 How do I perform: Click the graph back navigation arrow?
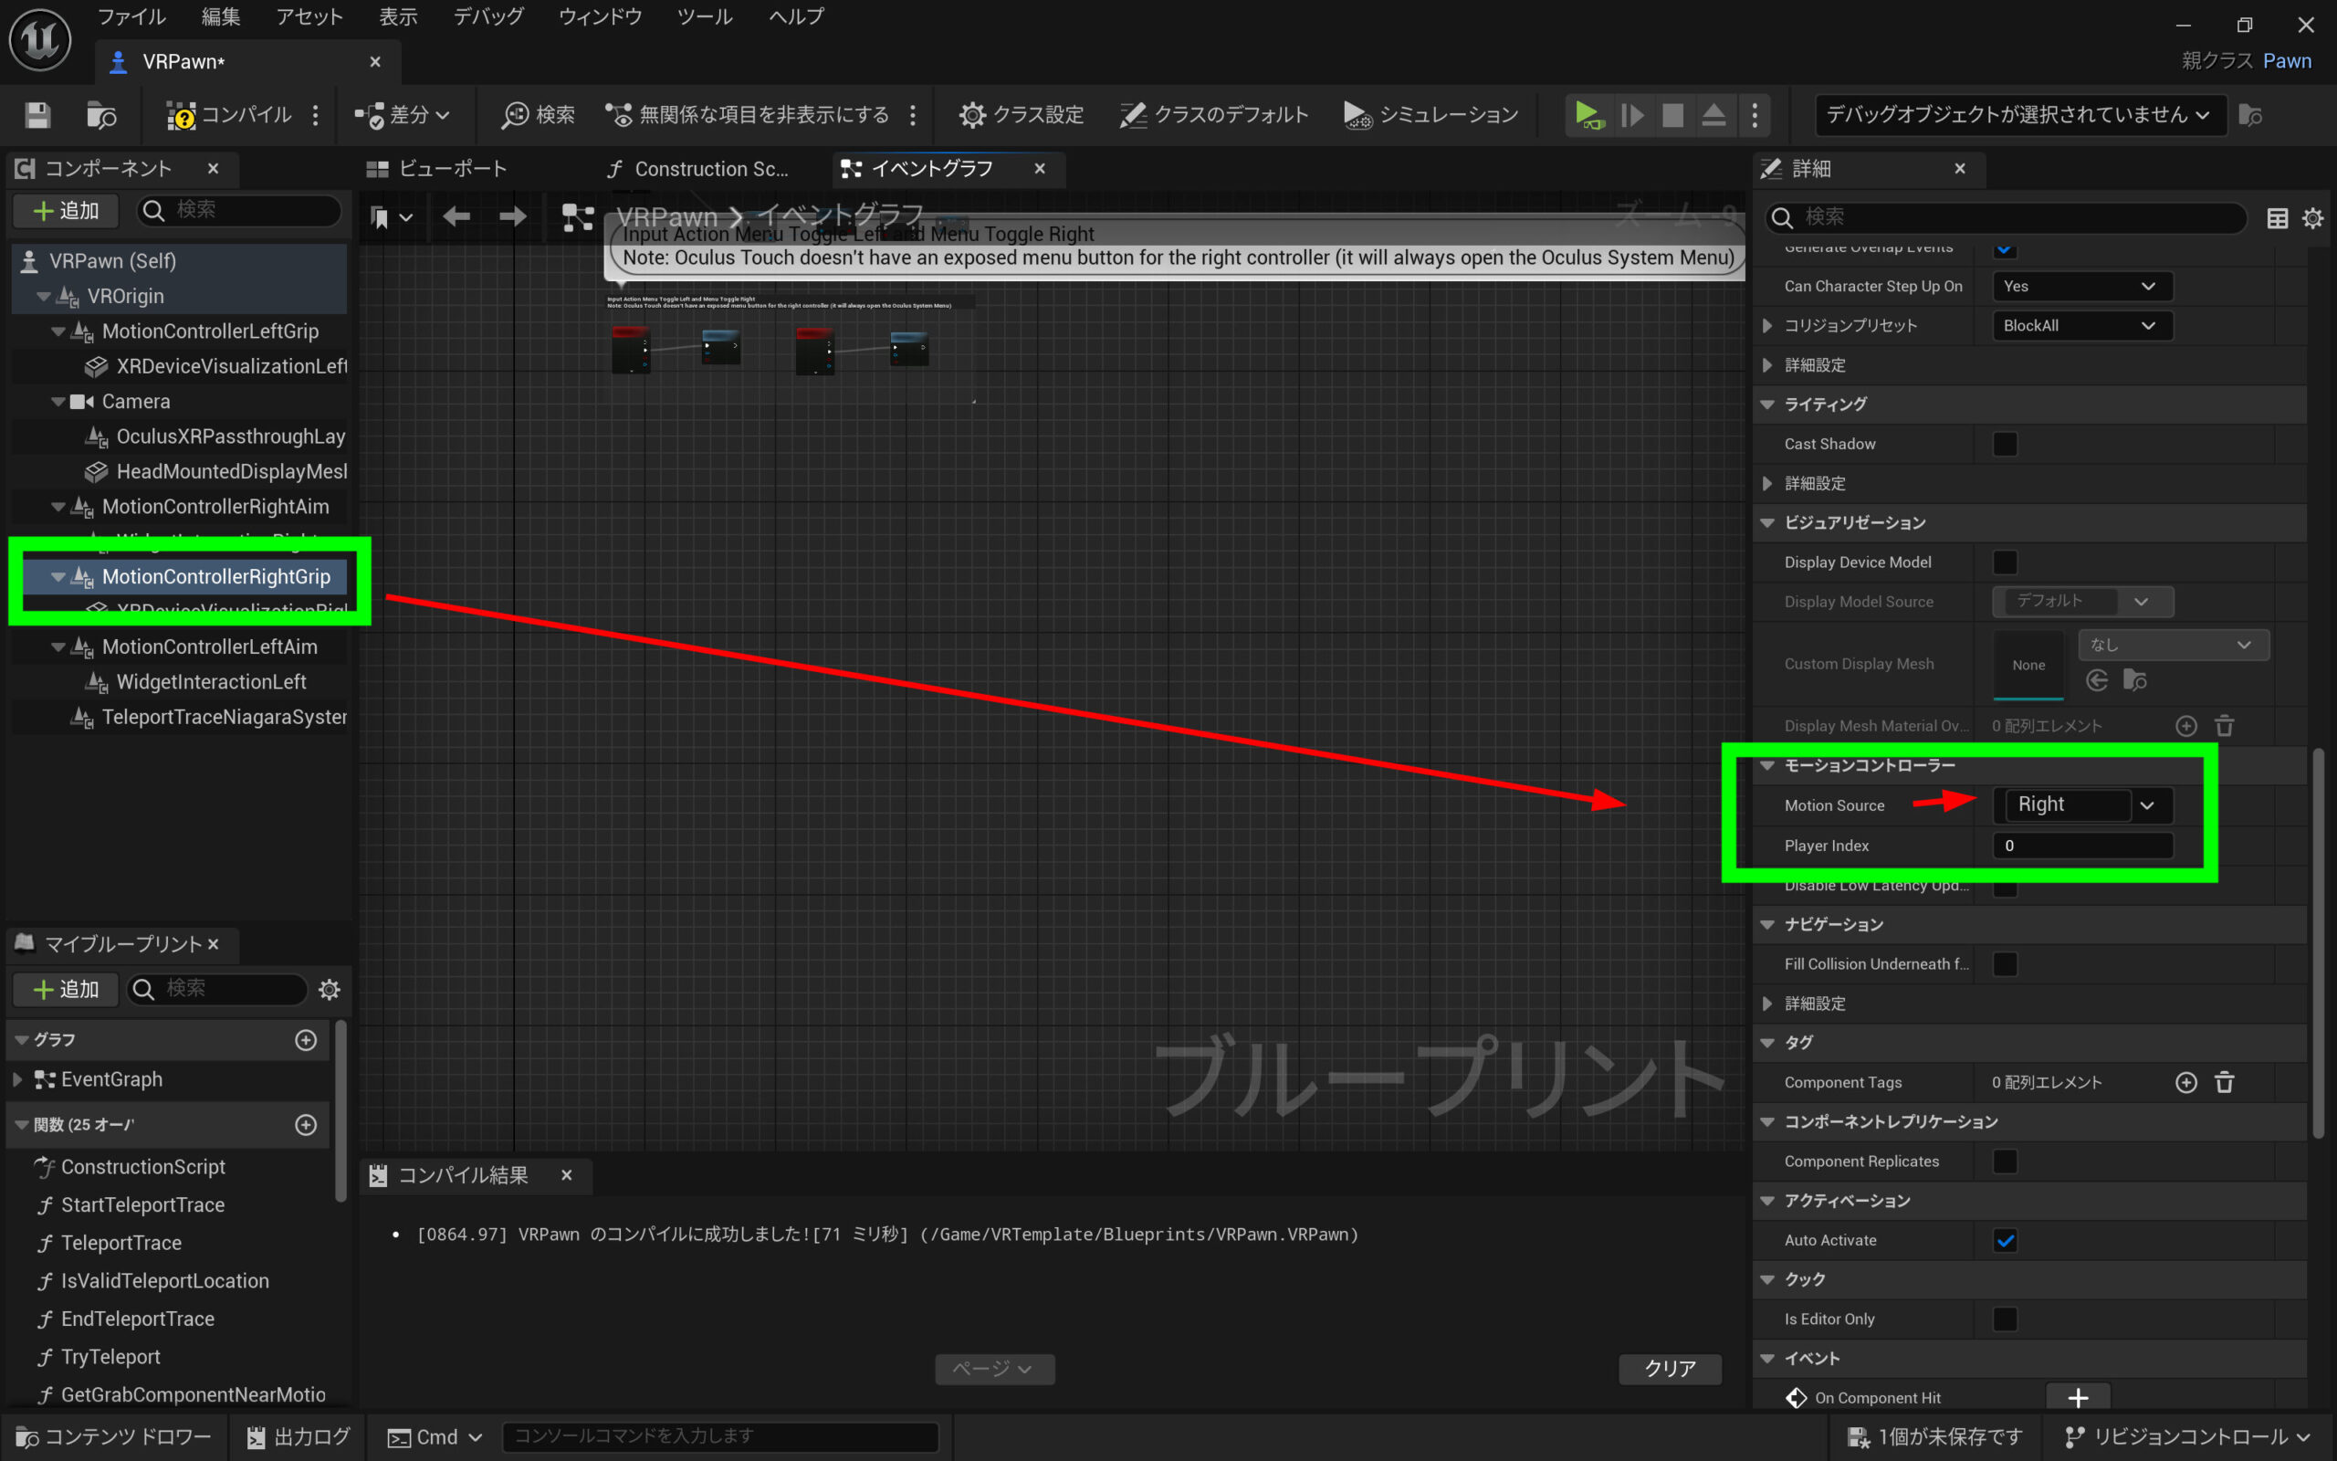456,217
